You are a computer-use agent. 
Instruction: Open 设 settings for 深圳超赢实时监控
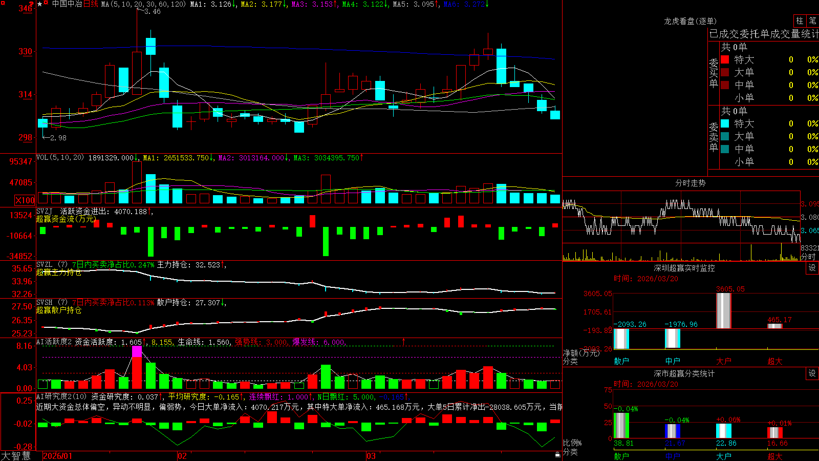(x=812, y=268)
